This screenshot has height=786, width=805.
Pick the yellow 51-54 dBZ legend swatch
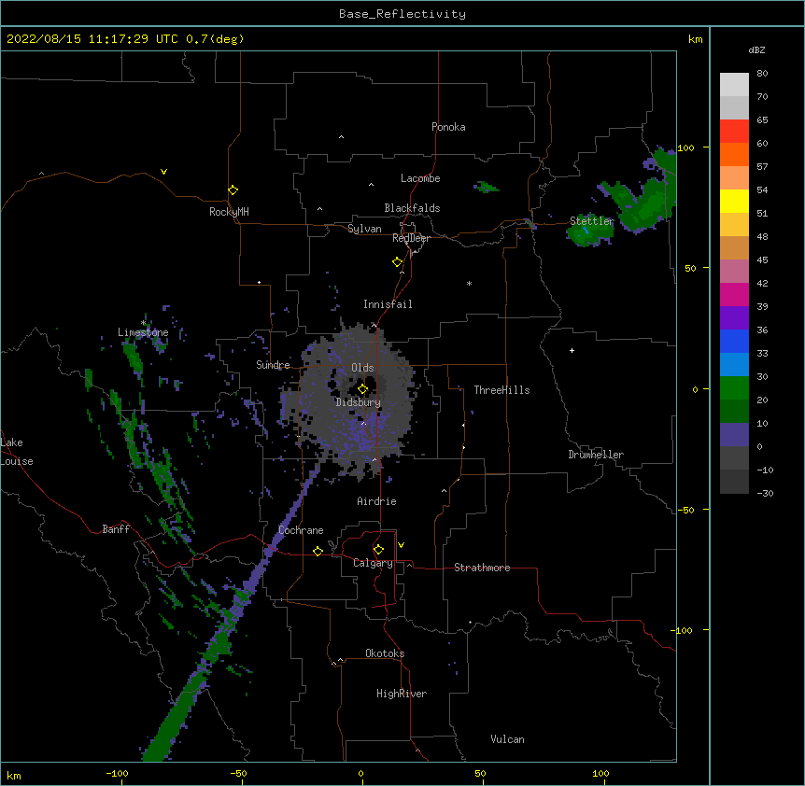[734, 201]
